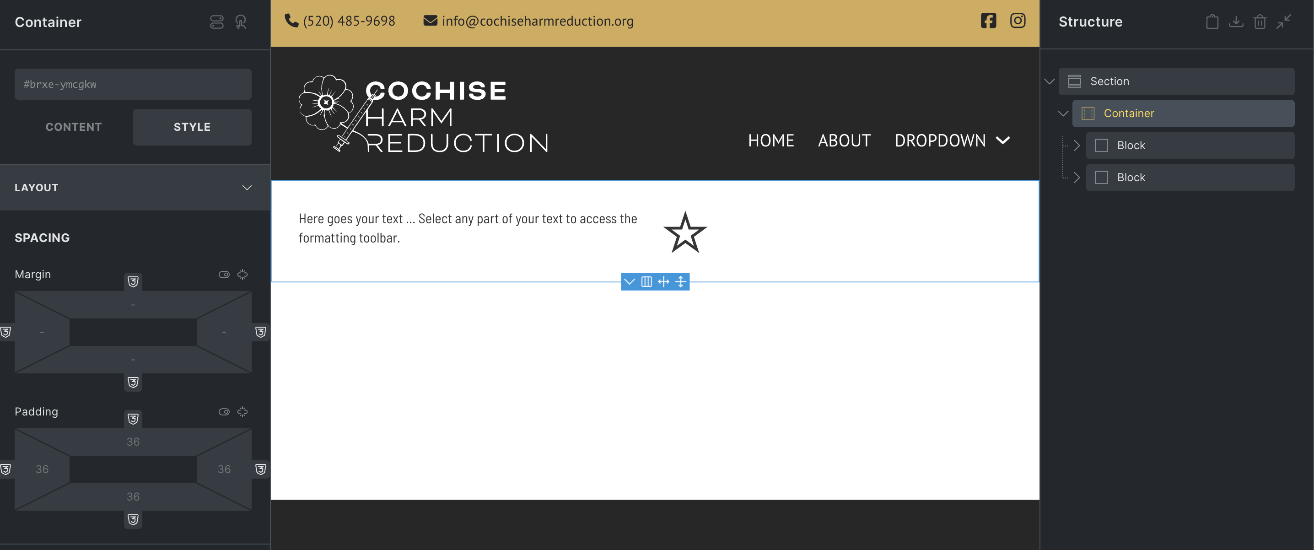Toggle the pill switch icon next to Padding
This screenshot has width=1314, height=550.
point(224,412)
